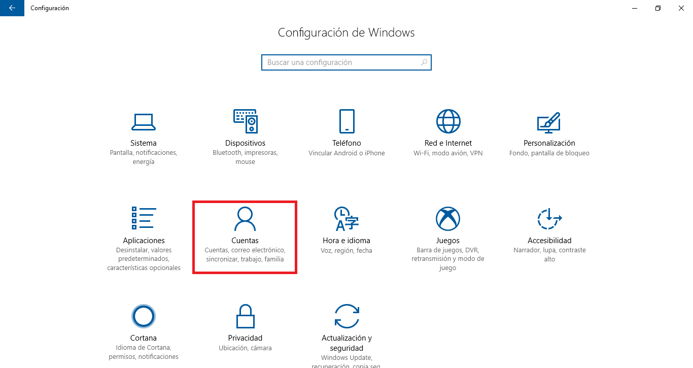Click 'Narrador, lupa, contraste alto' description
The image size is (693, 368).
pyautogui.click(x=549, y=255)
